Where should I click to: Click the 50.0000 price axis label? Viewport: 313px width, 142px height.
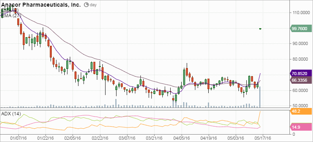[300, 106]
